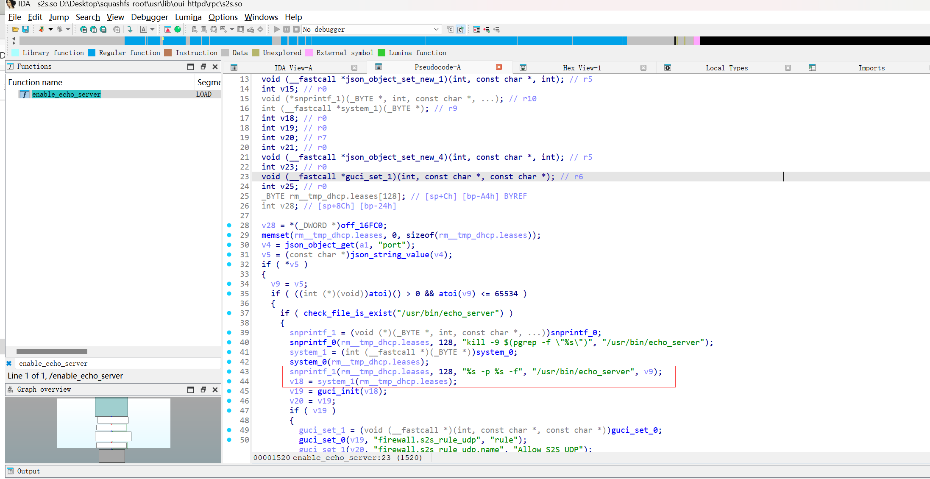930x479 pixels.
Task: Toggle breakpoint dot on line 37
Action: click(x=229, y=313)
